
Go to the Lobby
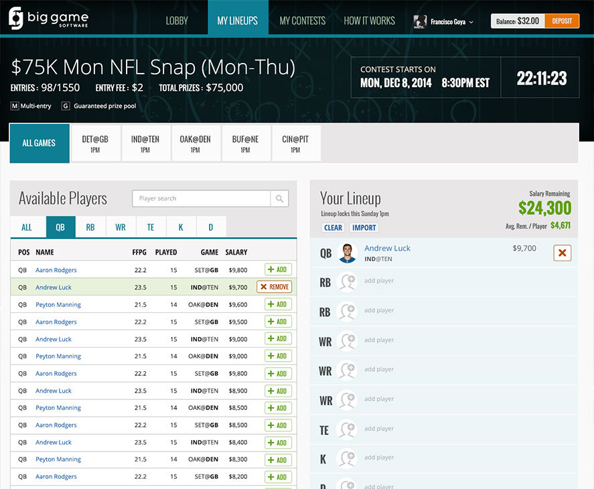(177, 21)
